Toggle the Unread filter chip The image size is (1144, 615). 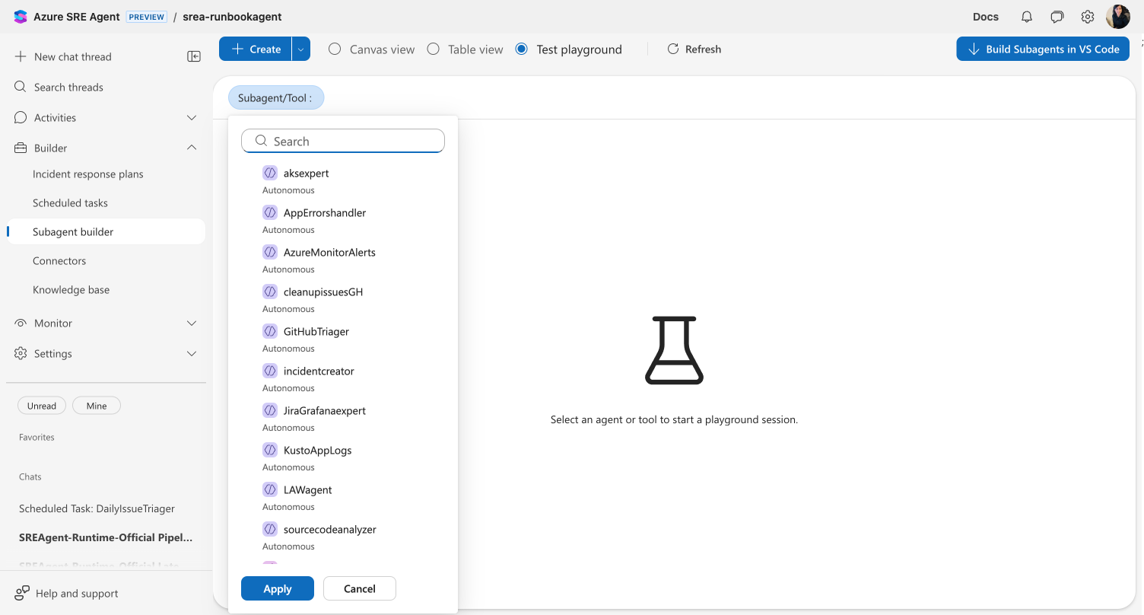[x=42, y=406]
